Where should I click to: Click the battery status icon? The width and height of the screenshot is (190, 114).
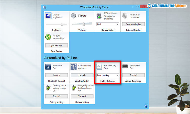[x=99, y=16]
